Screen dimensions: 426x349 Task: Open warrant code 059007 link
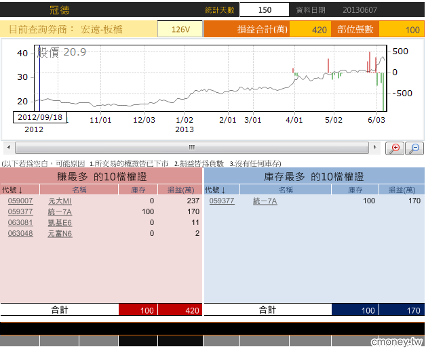(x=20, y=201)
